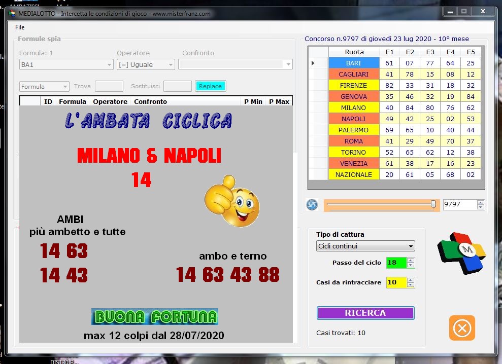
Task: Click the concorso slider handle
Action: click(x=433, y=204)
